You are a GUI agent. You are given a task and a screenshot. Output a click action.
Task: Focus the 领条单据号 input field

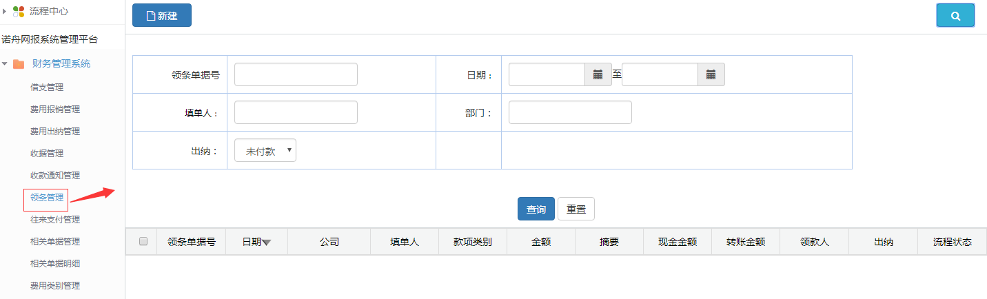[296, 74]
